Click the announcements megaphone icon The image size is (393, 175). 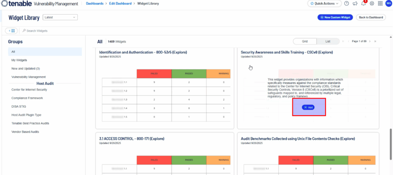(355, 3)
